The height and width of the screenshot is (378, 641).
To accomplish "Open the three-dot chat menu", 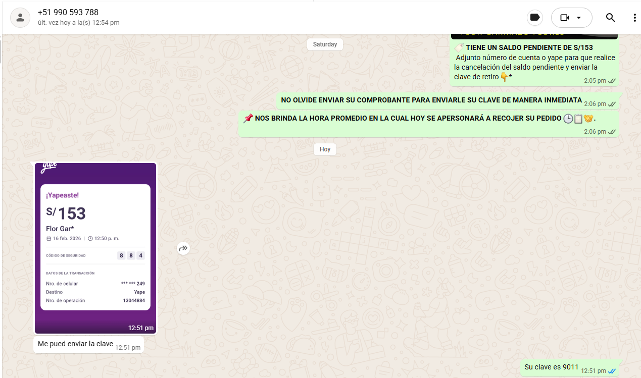I will pyautogui.click(x=634, y=18).
